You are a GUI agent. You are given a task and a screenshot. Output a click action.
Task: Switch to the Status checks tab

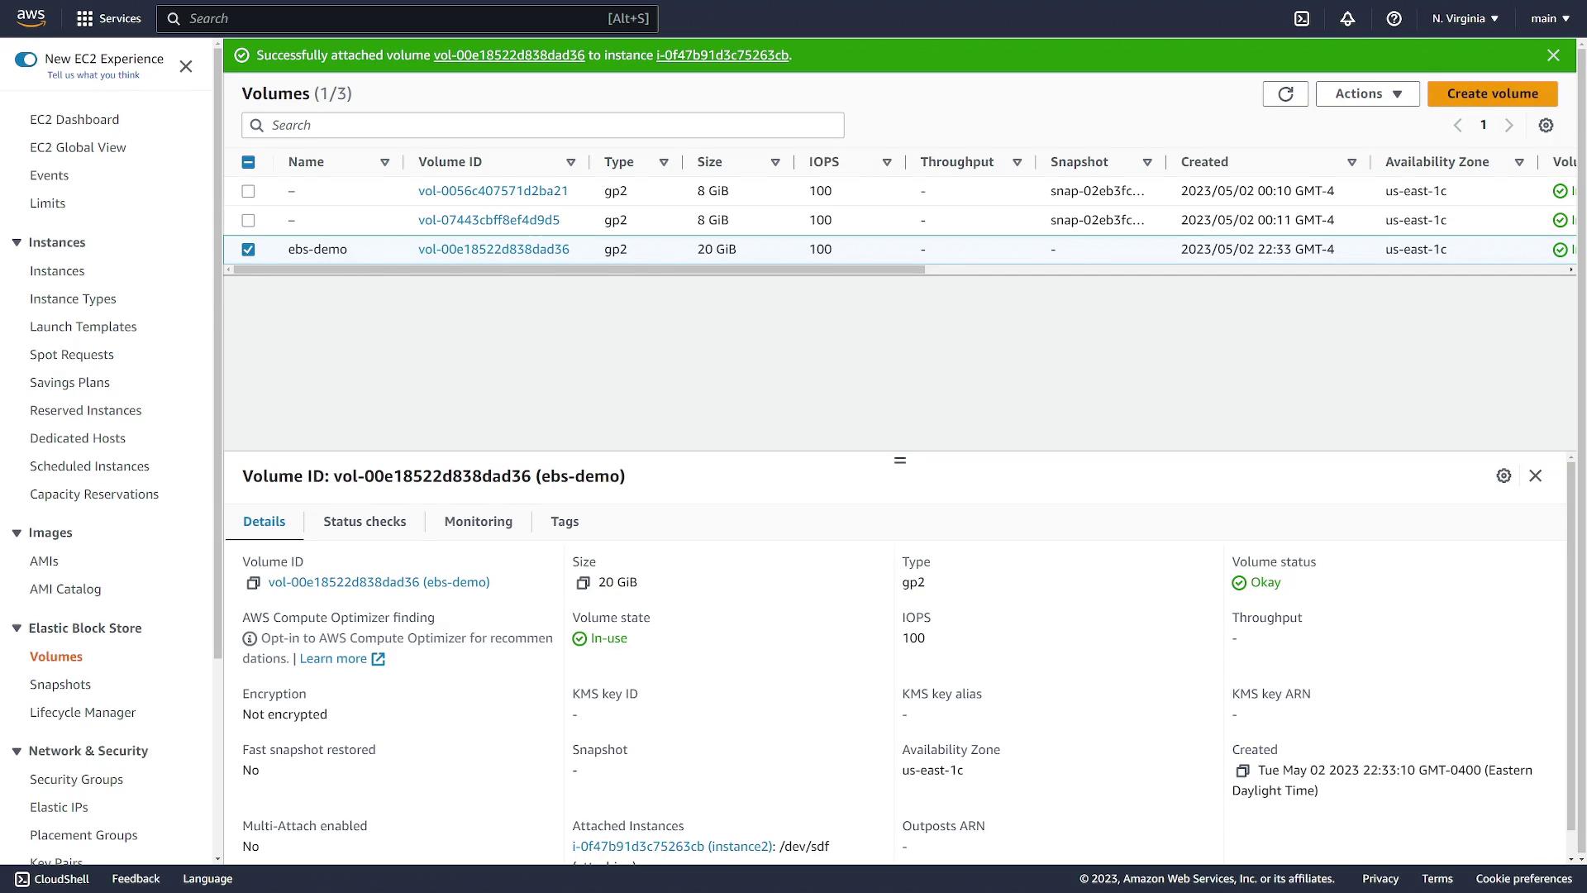point(365,522)
